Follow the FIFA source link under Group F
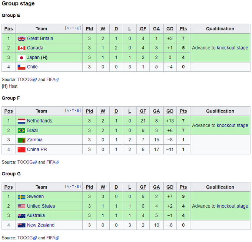 coord(51,162)
